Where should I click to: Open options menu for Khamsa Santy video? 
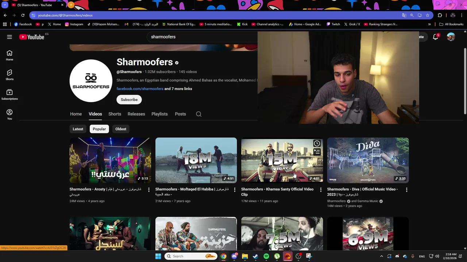pyautogui.click(x=321, y=190)
